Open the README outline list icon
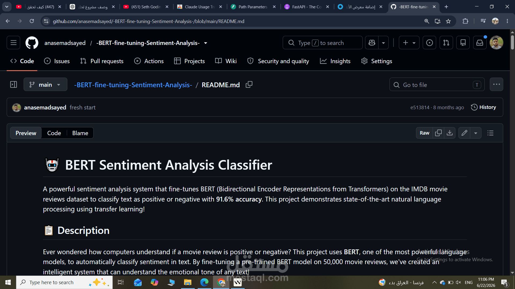This screenshot has width=515, height=289. (x=490, y=133)
